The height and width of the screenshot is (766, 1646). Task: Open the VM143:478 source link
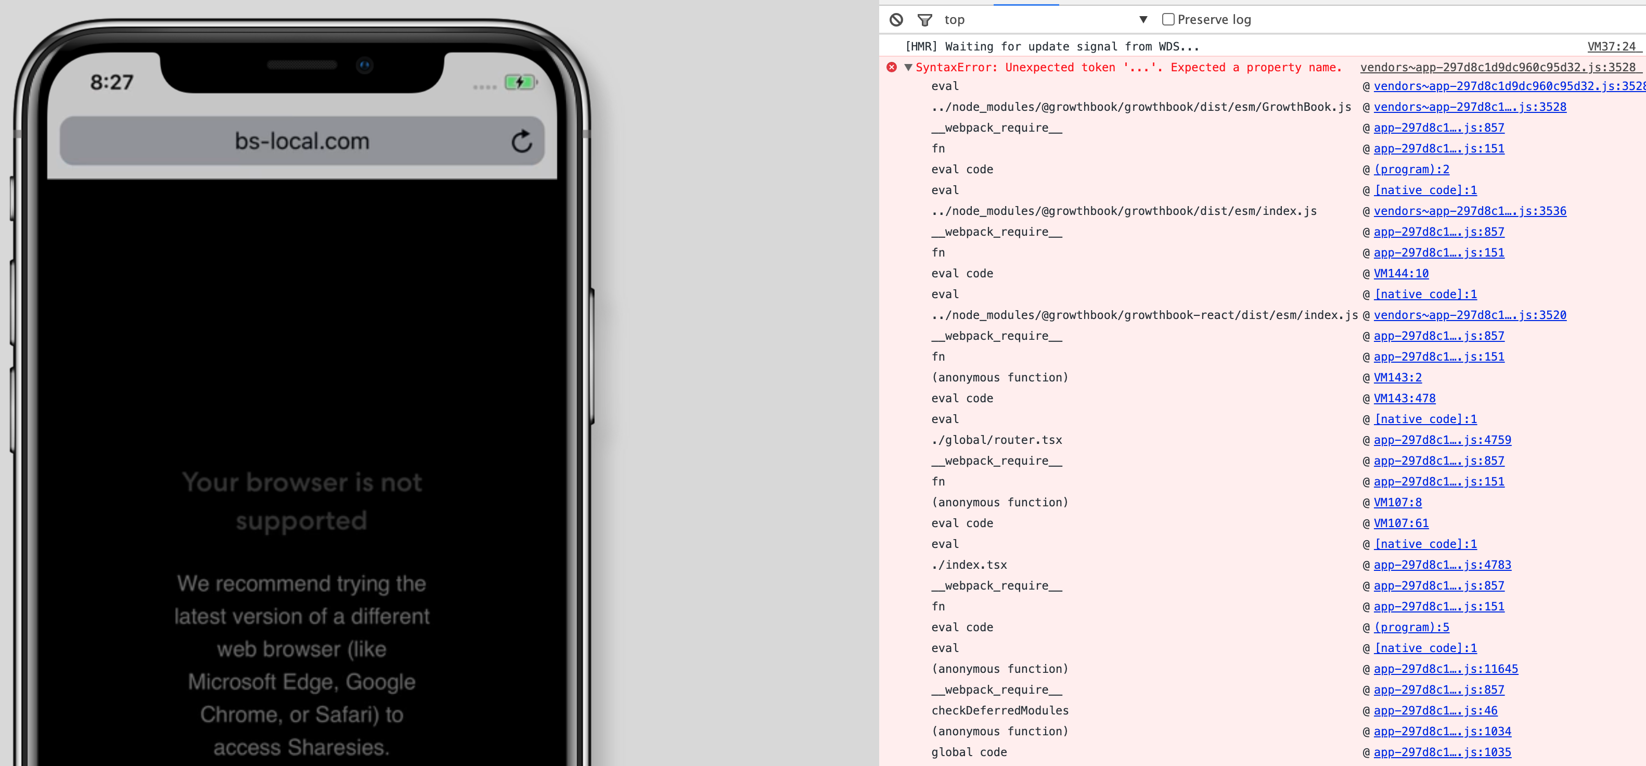(x=1404, y=398)
